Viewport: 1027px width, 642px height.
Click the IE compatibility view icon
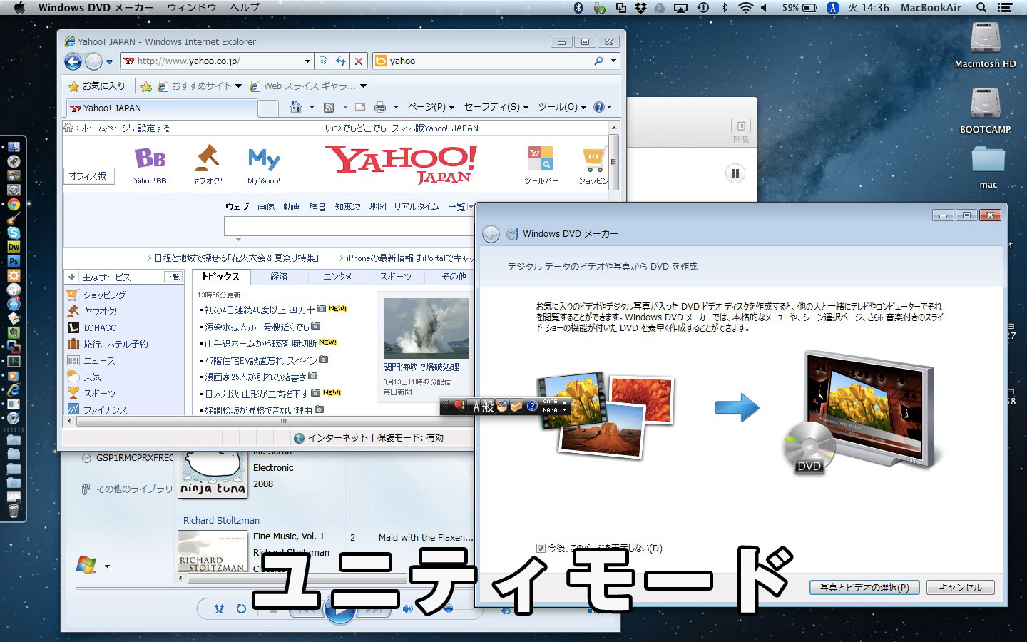[323, 61]
